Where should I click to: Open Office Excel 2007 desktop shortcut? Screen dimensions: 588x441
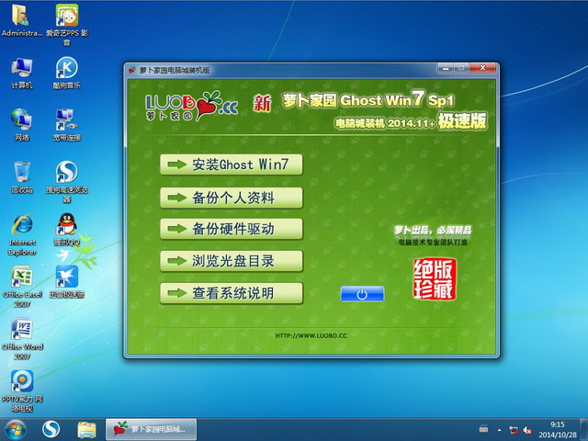tap(22, 287)
